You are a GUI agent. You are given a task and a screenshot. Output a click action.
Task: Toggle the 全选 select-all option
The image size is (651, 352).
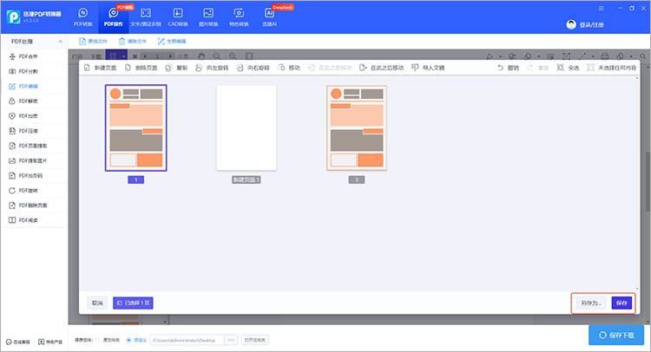click(569, 67)
